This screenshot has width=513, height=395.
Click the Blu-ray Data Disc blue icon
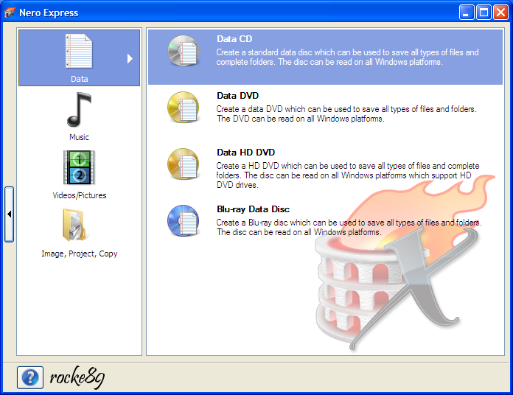tap(184, 221)
